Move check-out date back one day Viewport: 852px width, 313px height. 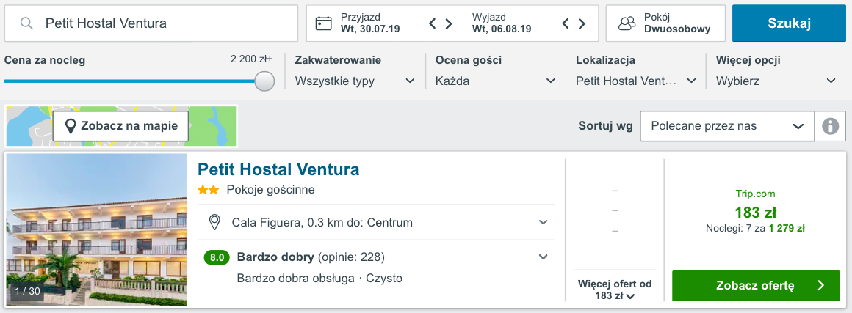point(566,23)
